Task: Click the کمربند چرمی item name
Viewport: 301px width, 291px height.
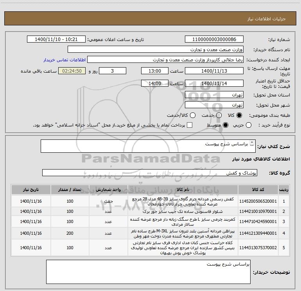Action: pos(183,221)
